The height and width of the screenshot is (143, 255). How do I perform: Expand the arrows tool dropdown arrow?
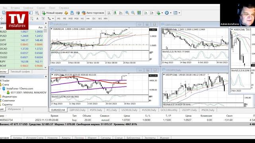53,19
